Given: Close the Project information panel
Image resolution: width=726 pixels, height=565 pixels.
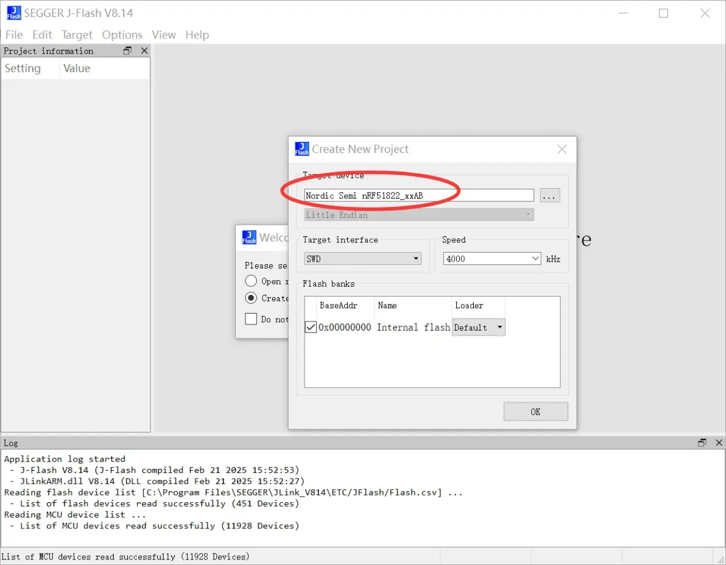Looking at the screenshot, I should [144, 51].
